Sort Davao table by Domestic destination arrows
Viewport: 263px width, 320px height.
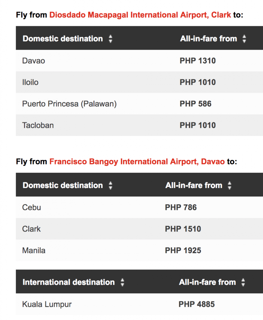pos(110,186)
